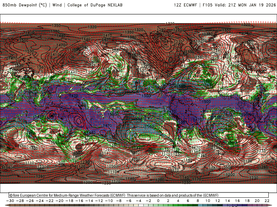Click the -24 value on the color scale
The image size is (277, 207).
click(40, 201)
